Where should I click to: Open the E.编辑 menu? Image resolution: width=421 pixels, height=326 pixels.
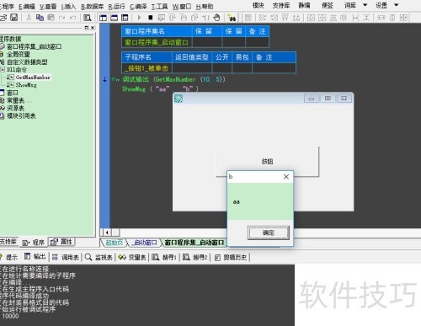tap(27, 6)
